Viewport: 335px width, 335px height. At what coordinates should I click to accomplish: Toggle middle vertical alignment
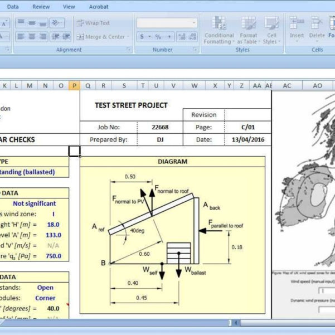tap(33, 23)
